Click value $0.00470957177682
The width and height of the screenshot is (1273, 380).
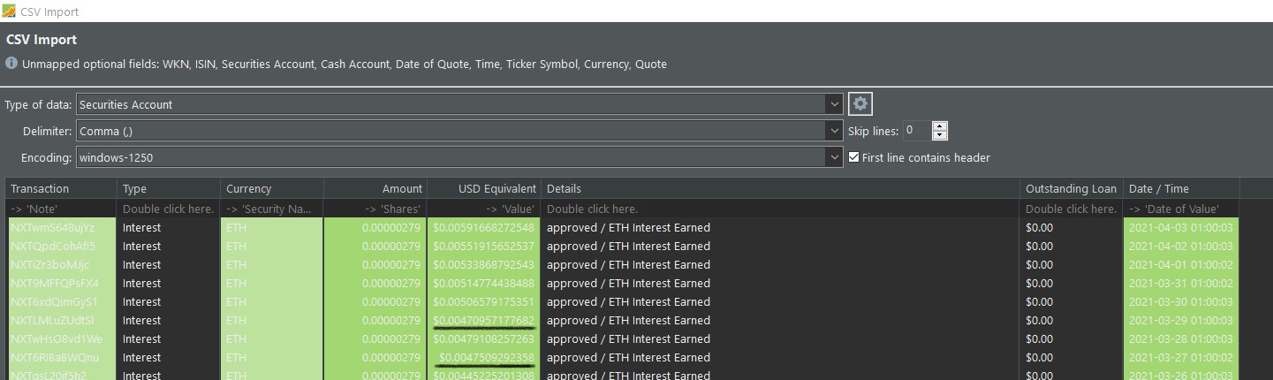click(x=484, y=320)
